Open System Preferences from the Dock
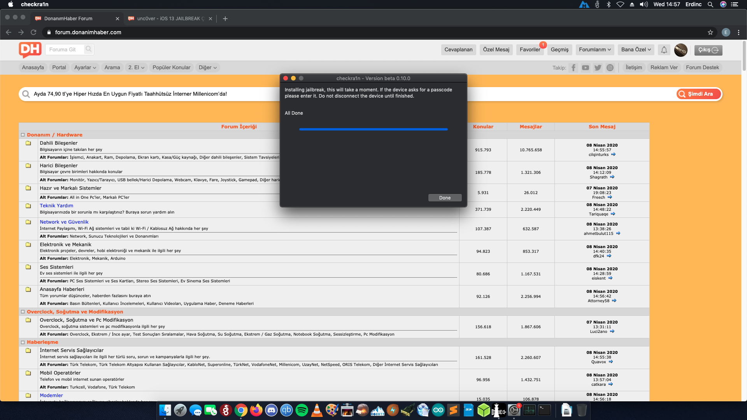747x420 pixels. [x=514, y=410]
